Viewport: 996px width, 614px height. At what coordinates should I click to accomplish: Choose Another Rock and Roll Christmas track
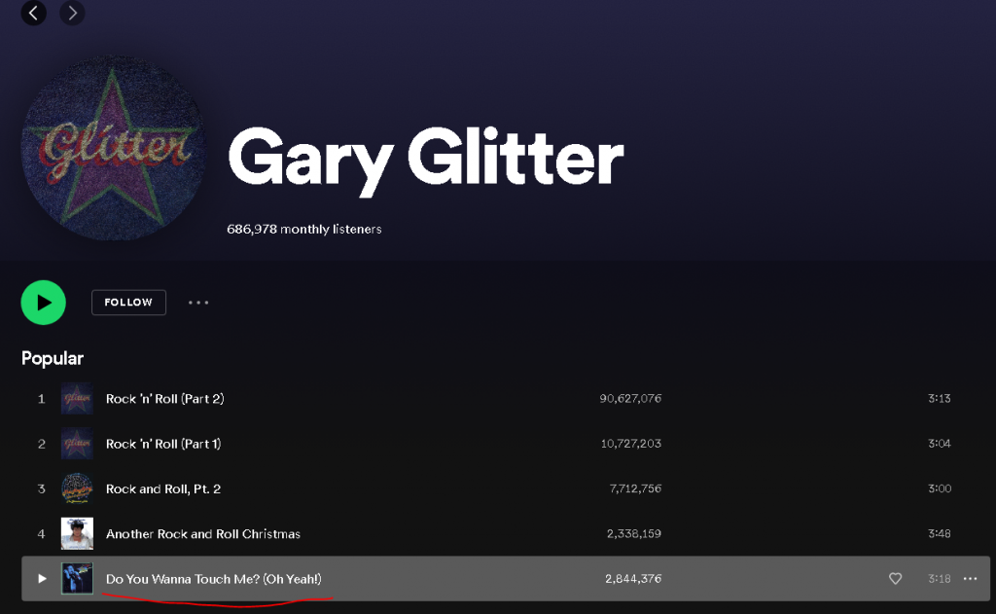pyautogui.click(x=203, y=534)
